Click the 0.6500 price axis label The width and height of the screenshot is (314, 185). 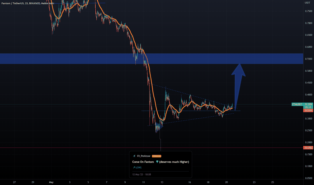coord(309,35)
